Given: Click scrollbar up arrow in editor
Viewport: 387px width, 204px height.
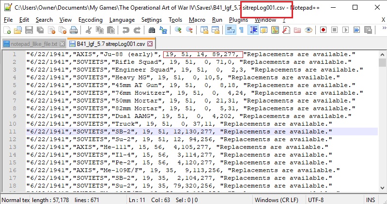Looking at the screenshot, I should (x=382, y=55).
